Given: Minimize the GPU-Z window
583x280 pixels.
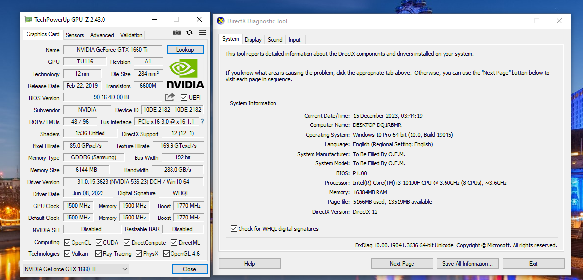Looking at the screenshot, I should [154, 19].
